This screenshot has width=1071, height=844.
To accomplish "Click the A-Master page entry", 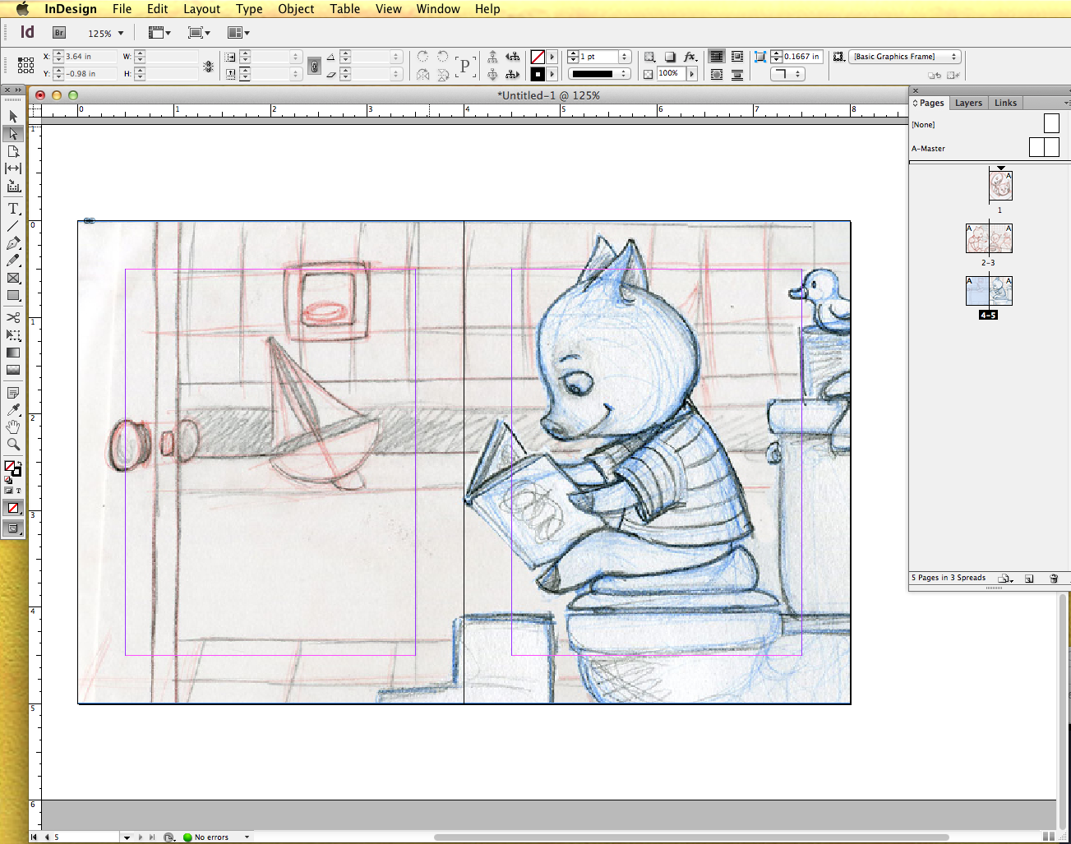I will [x=929, y=149].
